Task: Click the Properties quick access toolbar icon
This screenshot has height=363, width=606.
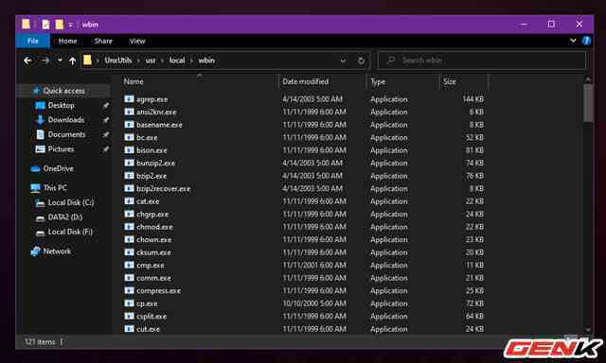Action: pyautogui.click(x=45, y=25)
